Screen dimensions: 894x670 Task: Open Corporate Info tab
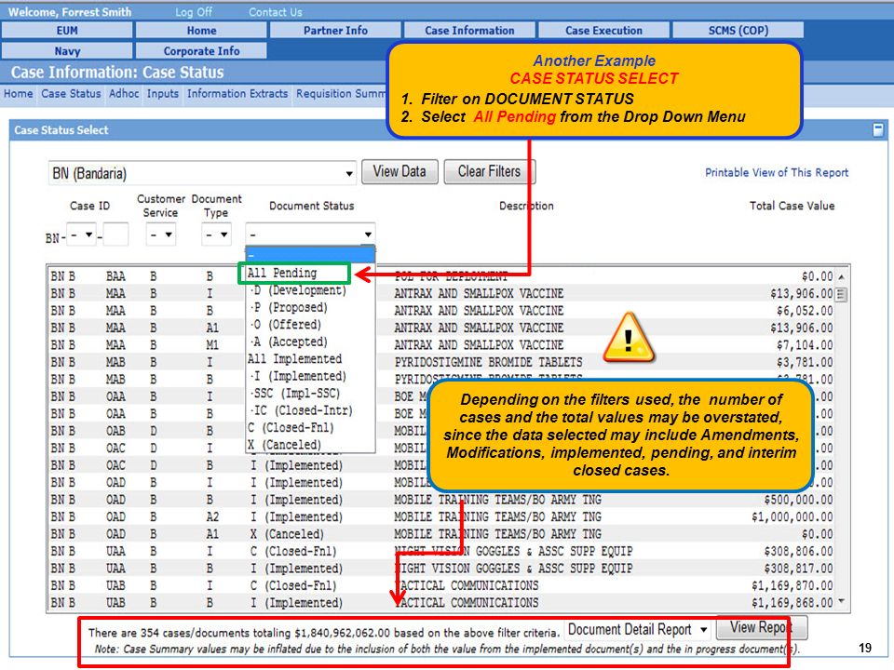click(201, 50)
